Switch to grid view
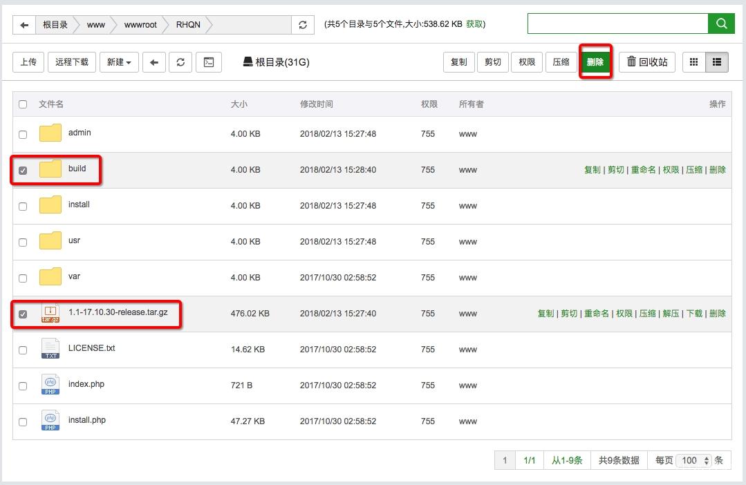Screen dimensions: 746x485 coord(693,61)
